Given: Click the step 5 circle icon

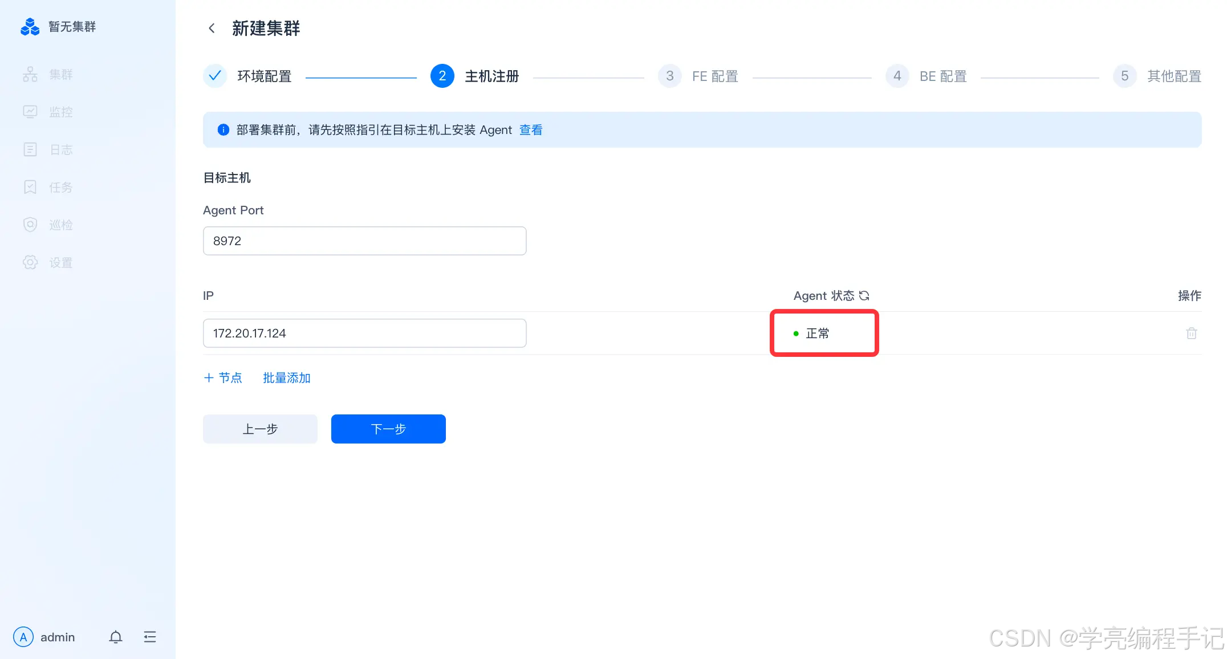Looking at the screenshot, I should 1125,76.
